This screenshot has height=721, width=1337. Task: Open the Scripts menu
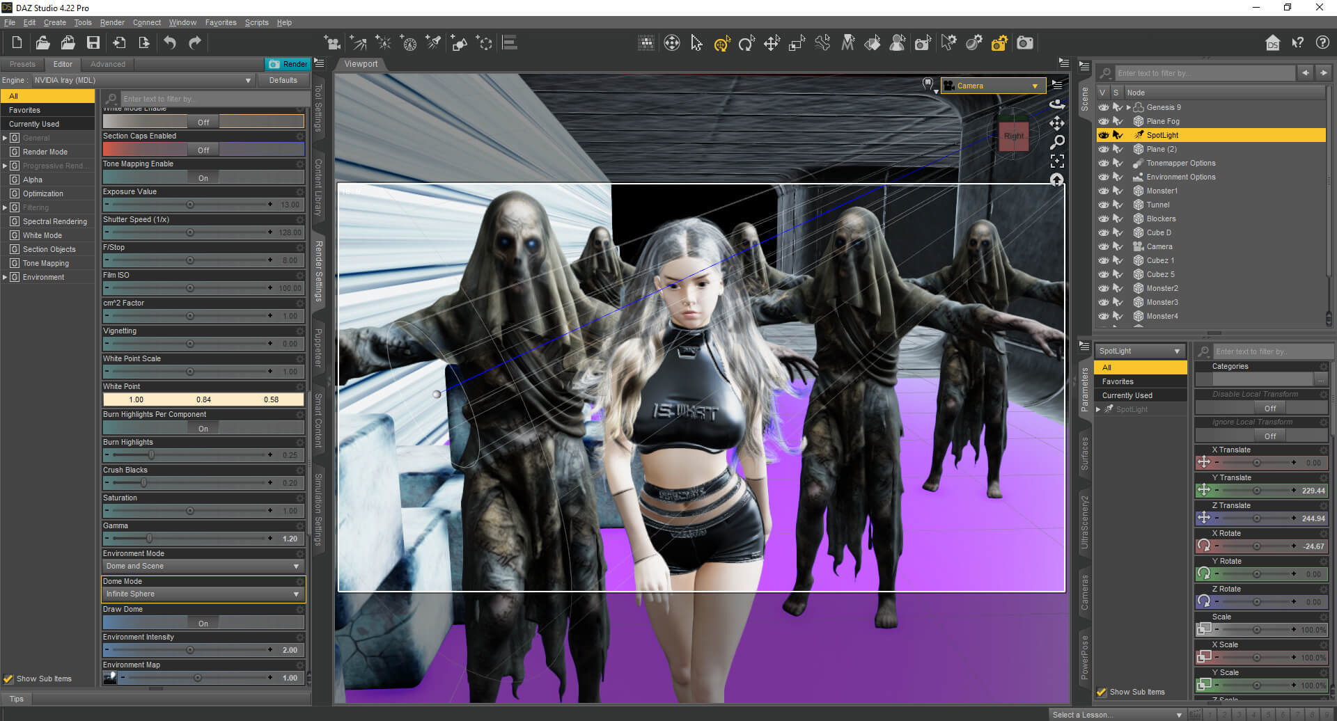pos(256,22)
